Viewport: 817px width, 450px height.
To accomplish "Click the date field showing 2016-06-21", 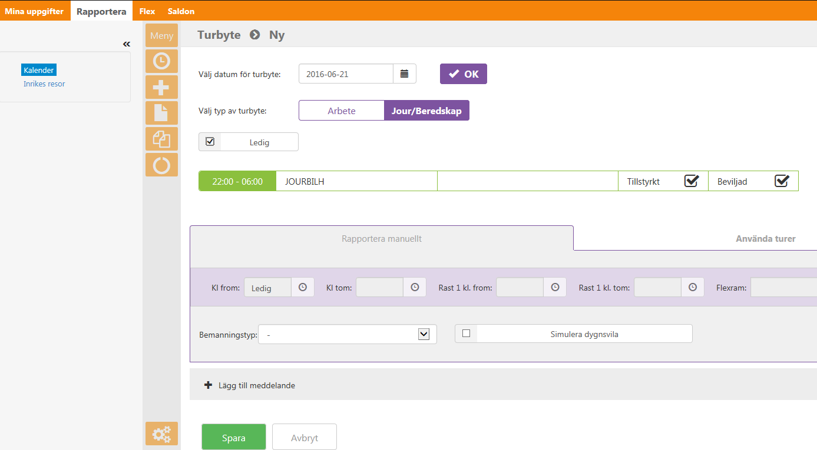I will (346, 74).
